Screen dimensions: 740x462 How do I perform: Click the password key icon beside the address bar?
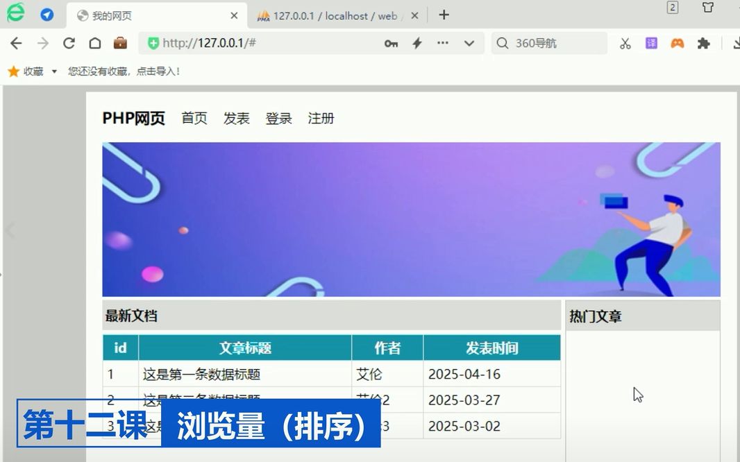click(391, 43)
